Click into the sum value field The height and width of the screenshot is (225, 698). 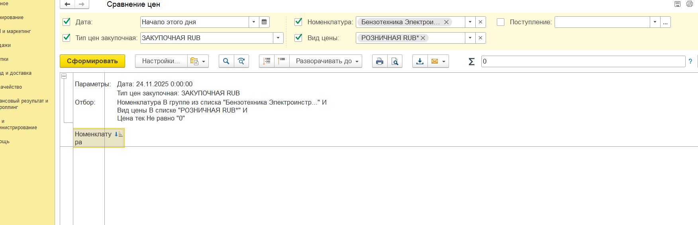[x=583, y=61]
